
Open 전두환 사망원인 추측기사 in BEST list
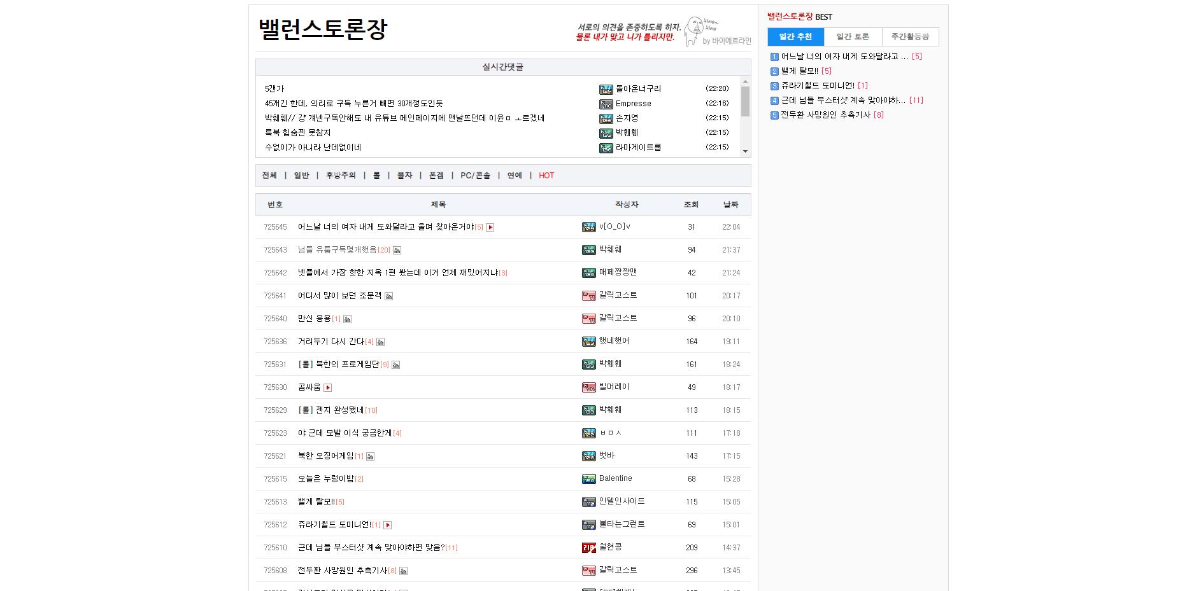825,115
